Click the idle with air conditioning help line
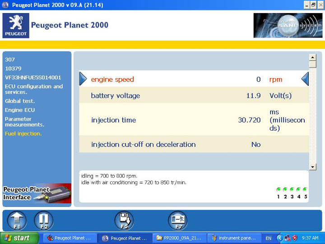This screenshot has width=325, height=244. [134, 183]
